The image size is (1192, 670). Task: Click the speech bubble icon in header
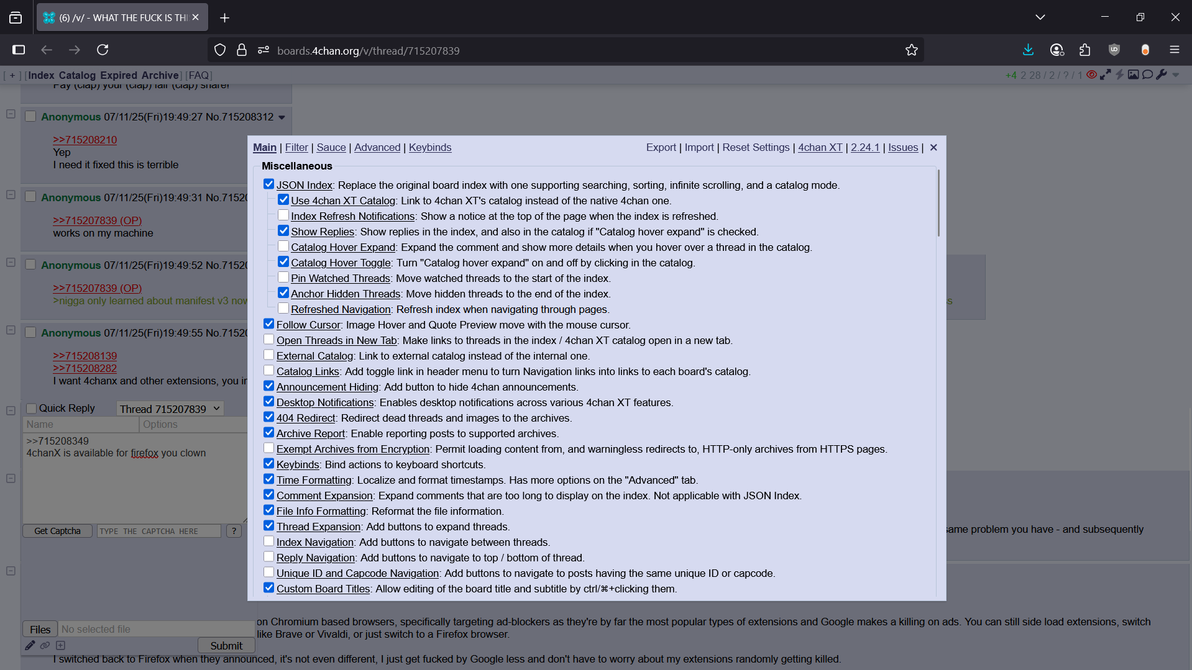[1147, 75]
